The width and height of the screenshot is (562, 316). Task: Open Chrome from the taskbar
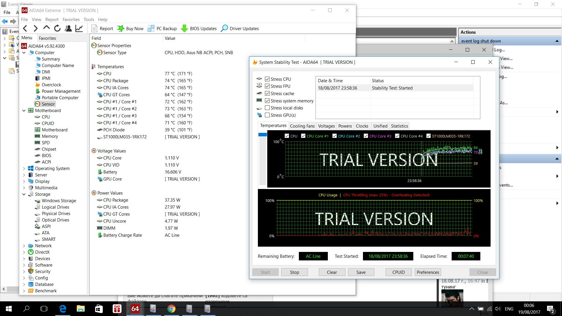pos(171,309)
